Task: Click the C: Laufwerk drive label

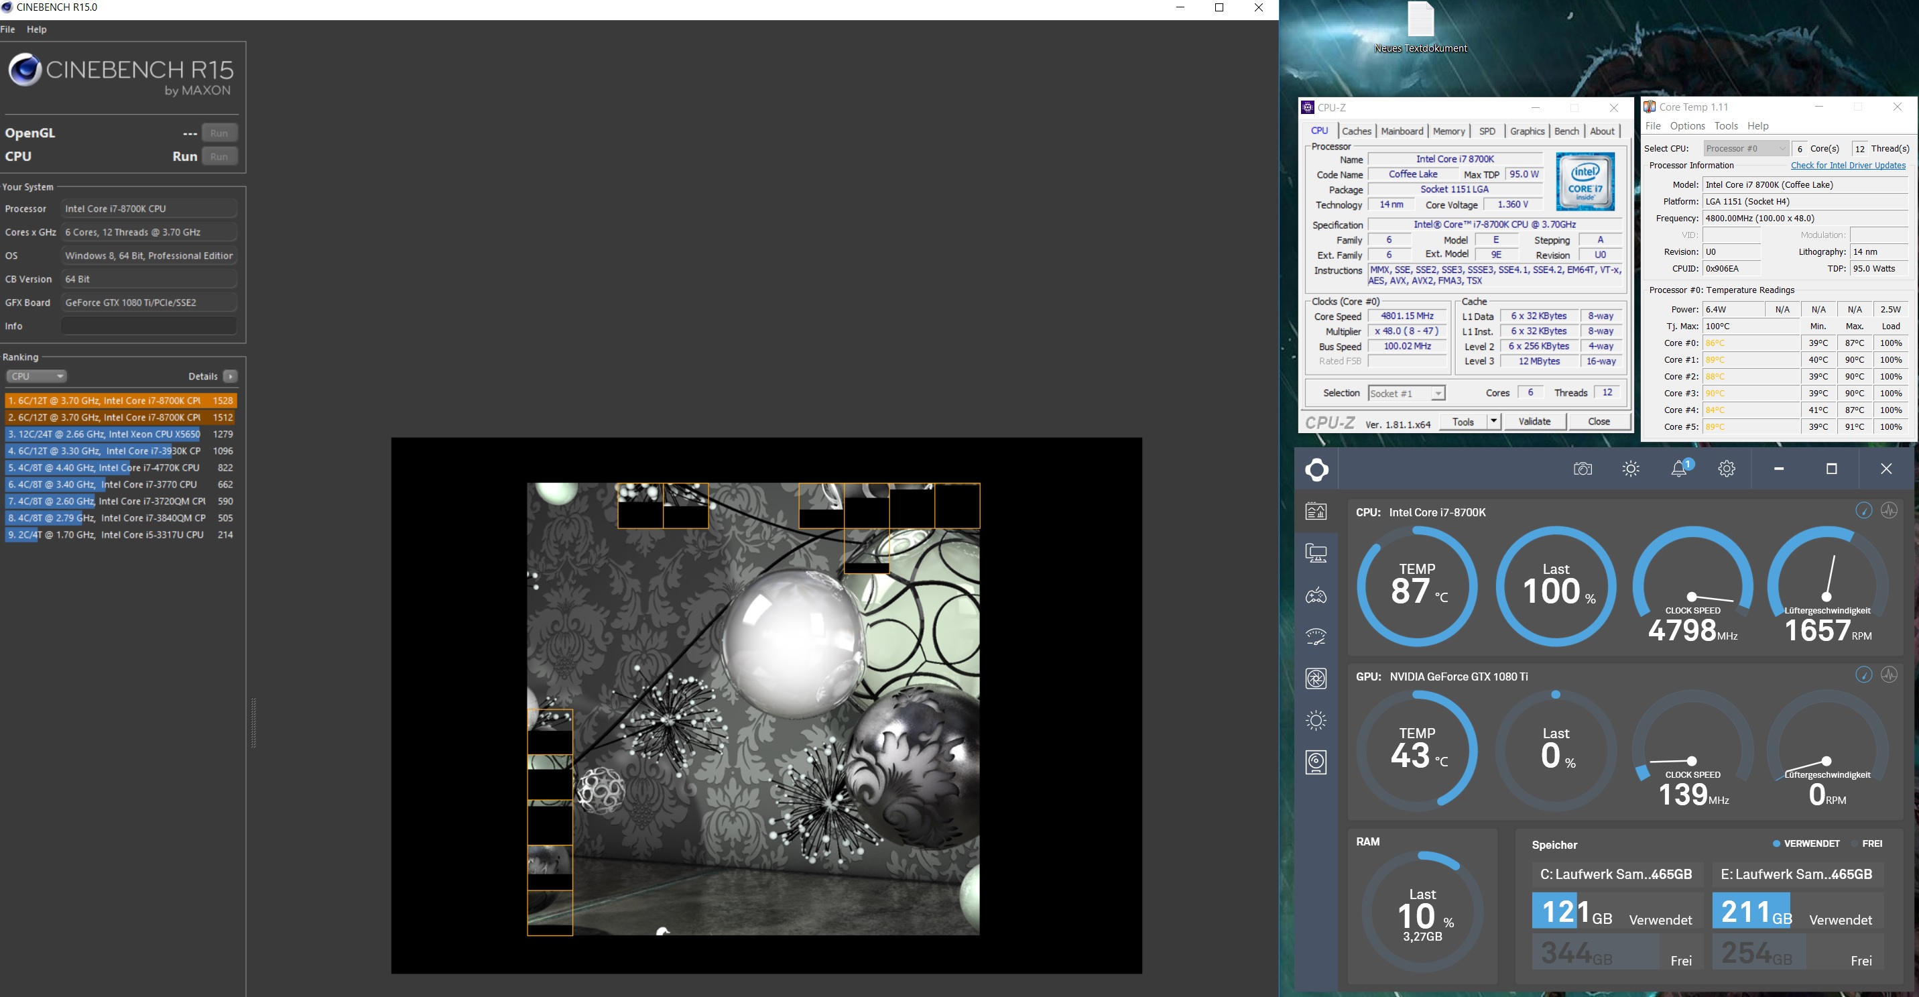Action: pyautogui.click(x=1616, y=874)
